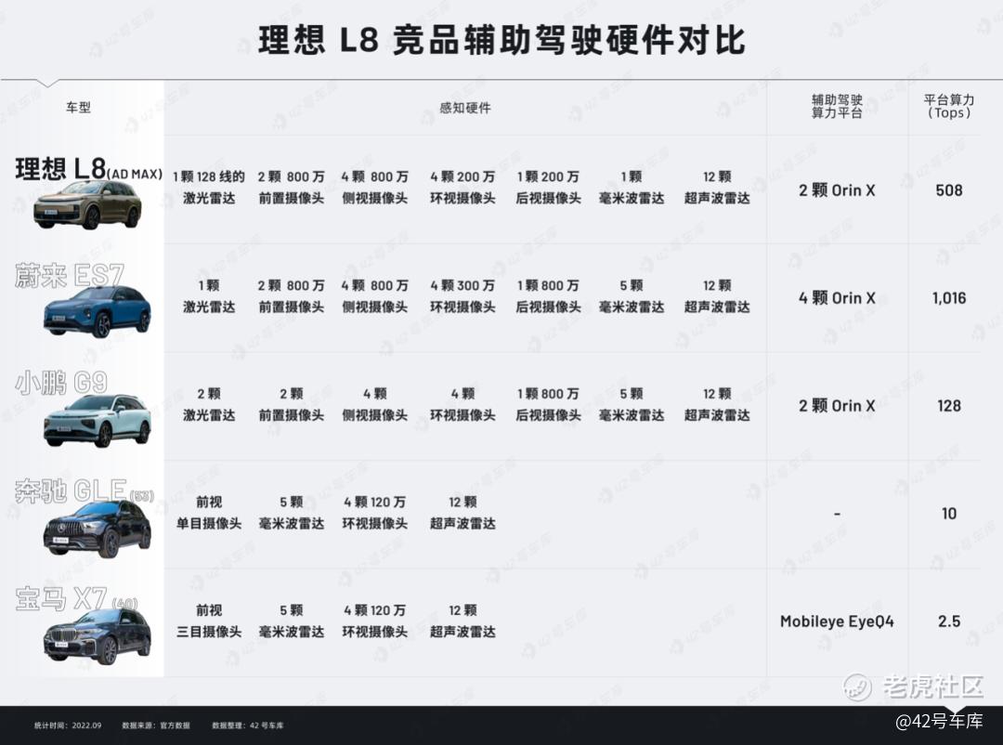Click the G9 row 2颗激光雷达 cell
Image resolution: width=1003 pixels, height=745 pixels.
point(209,404)
